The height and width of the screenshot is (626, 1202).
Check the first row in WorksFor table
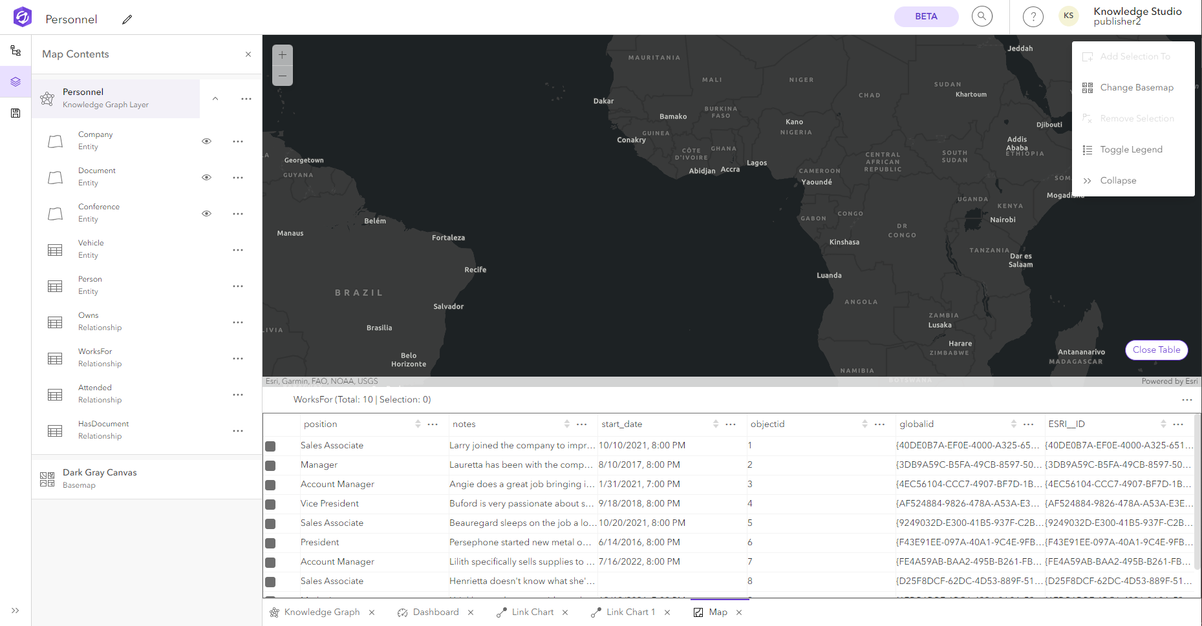[x=270, y=446]
